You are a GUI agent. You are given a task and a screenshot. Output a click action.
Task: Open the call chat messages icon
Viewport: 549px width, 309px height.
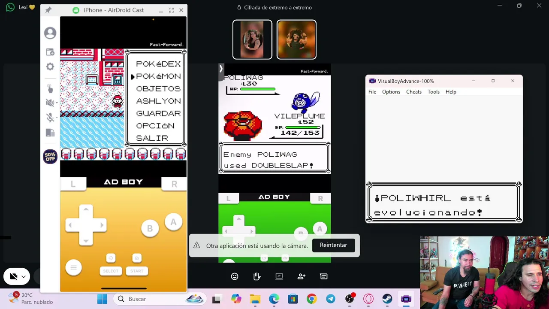[x=324, y=276]
